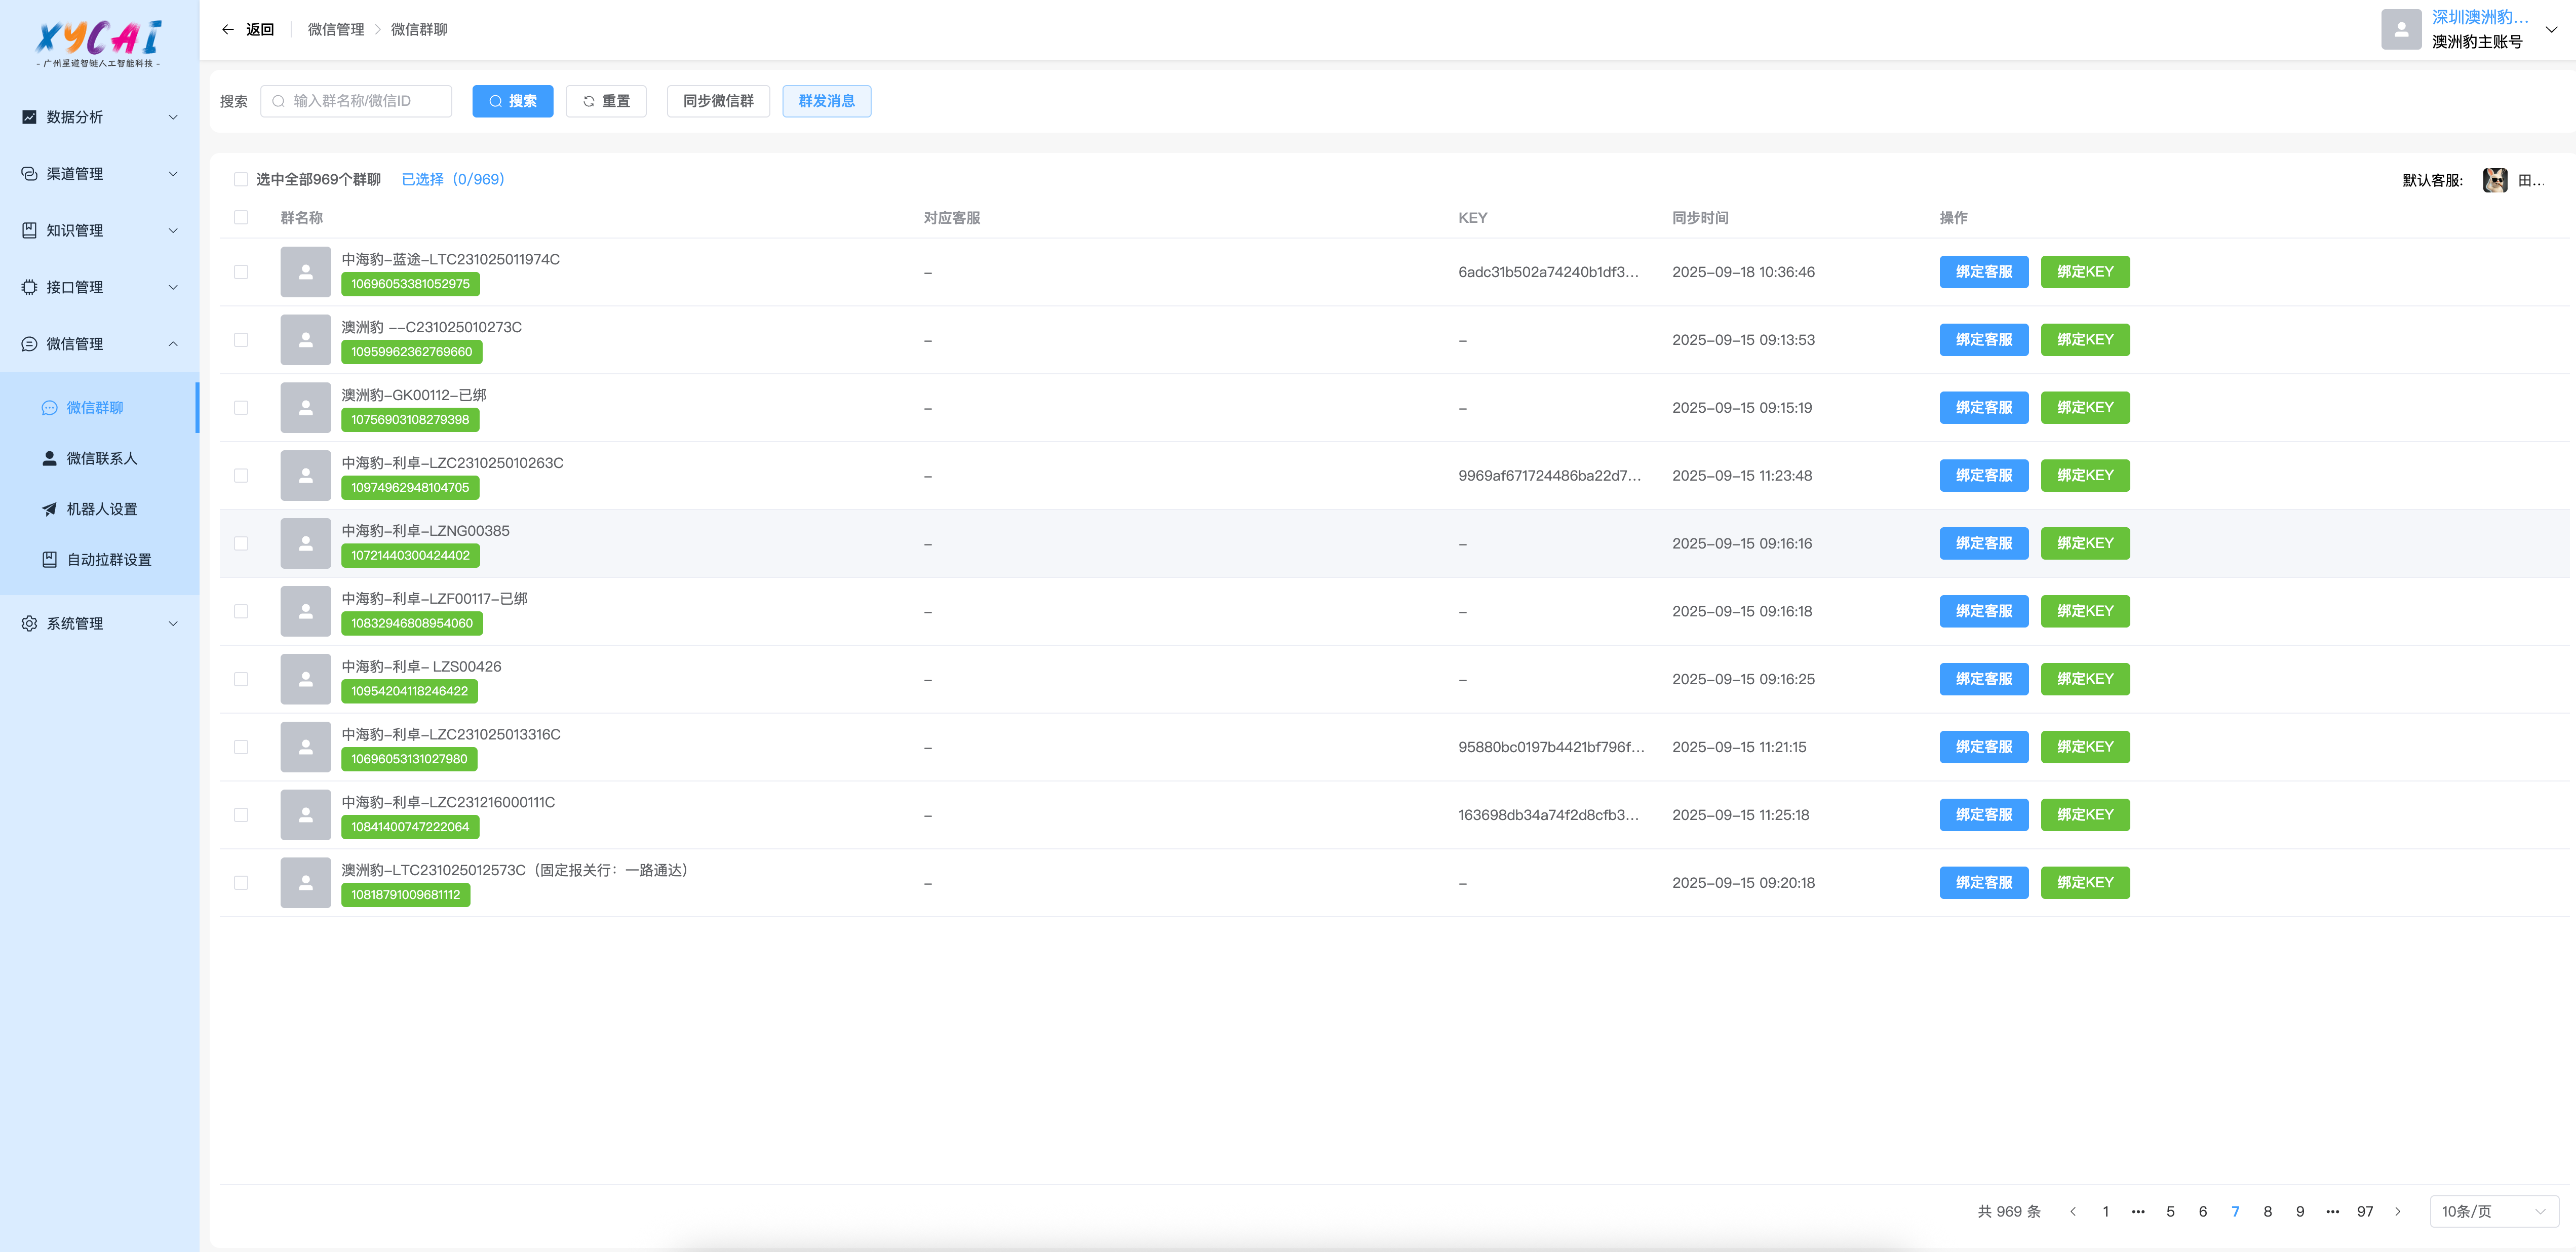Toggle the table header select-all checkbox
The width and height of the screenshot is (2576, 1252).
[241, 218]
